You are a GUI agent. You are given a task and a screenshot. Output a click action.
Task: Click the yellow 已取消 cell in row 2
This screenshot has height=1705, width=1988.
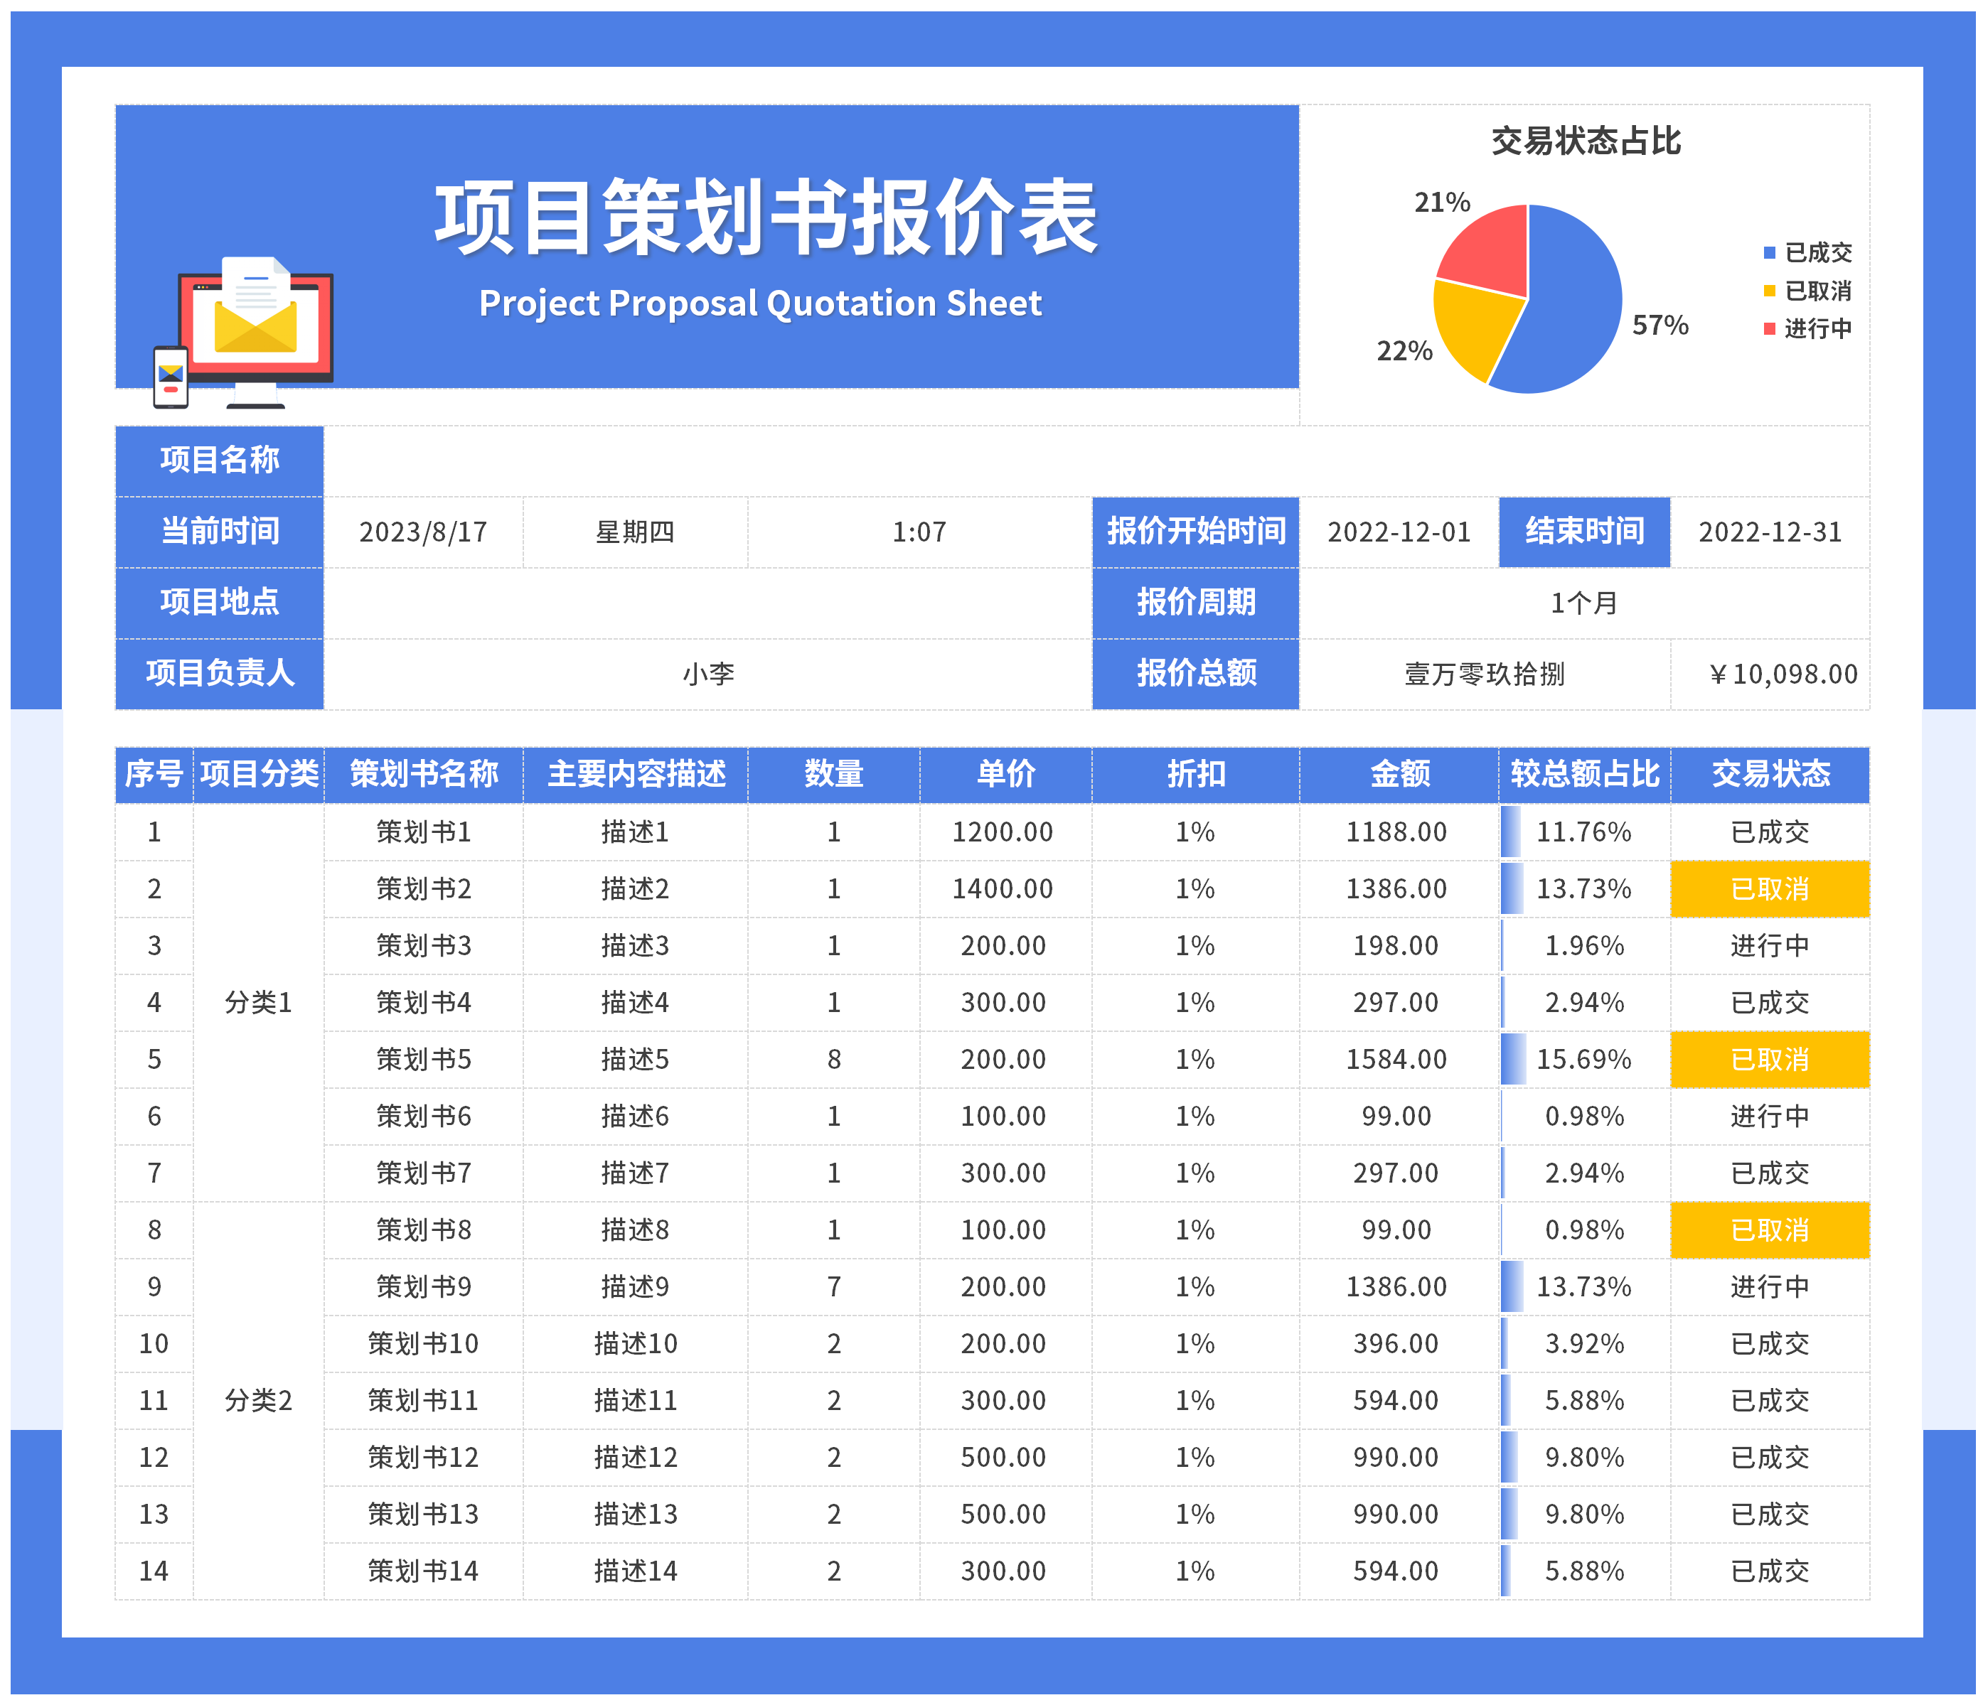pos(1770,889)
